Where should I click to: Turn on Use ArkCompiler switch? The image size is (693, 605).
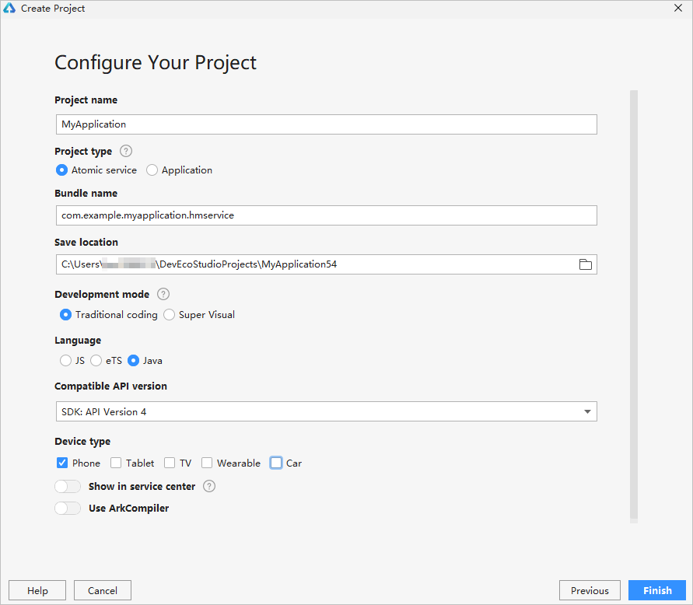point(68,509)
